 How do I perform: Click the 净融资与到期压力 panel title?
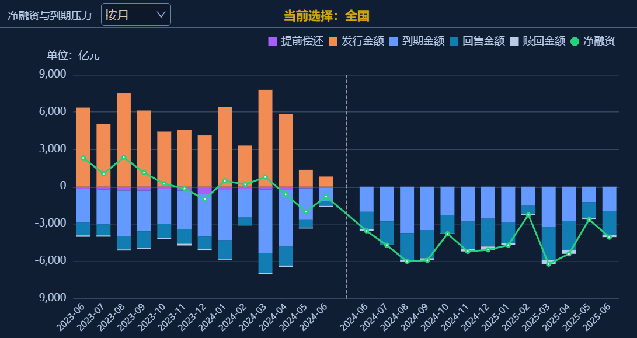pyautogui.click(x=50, y=16)
